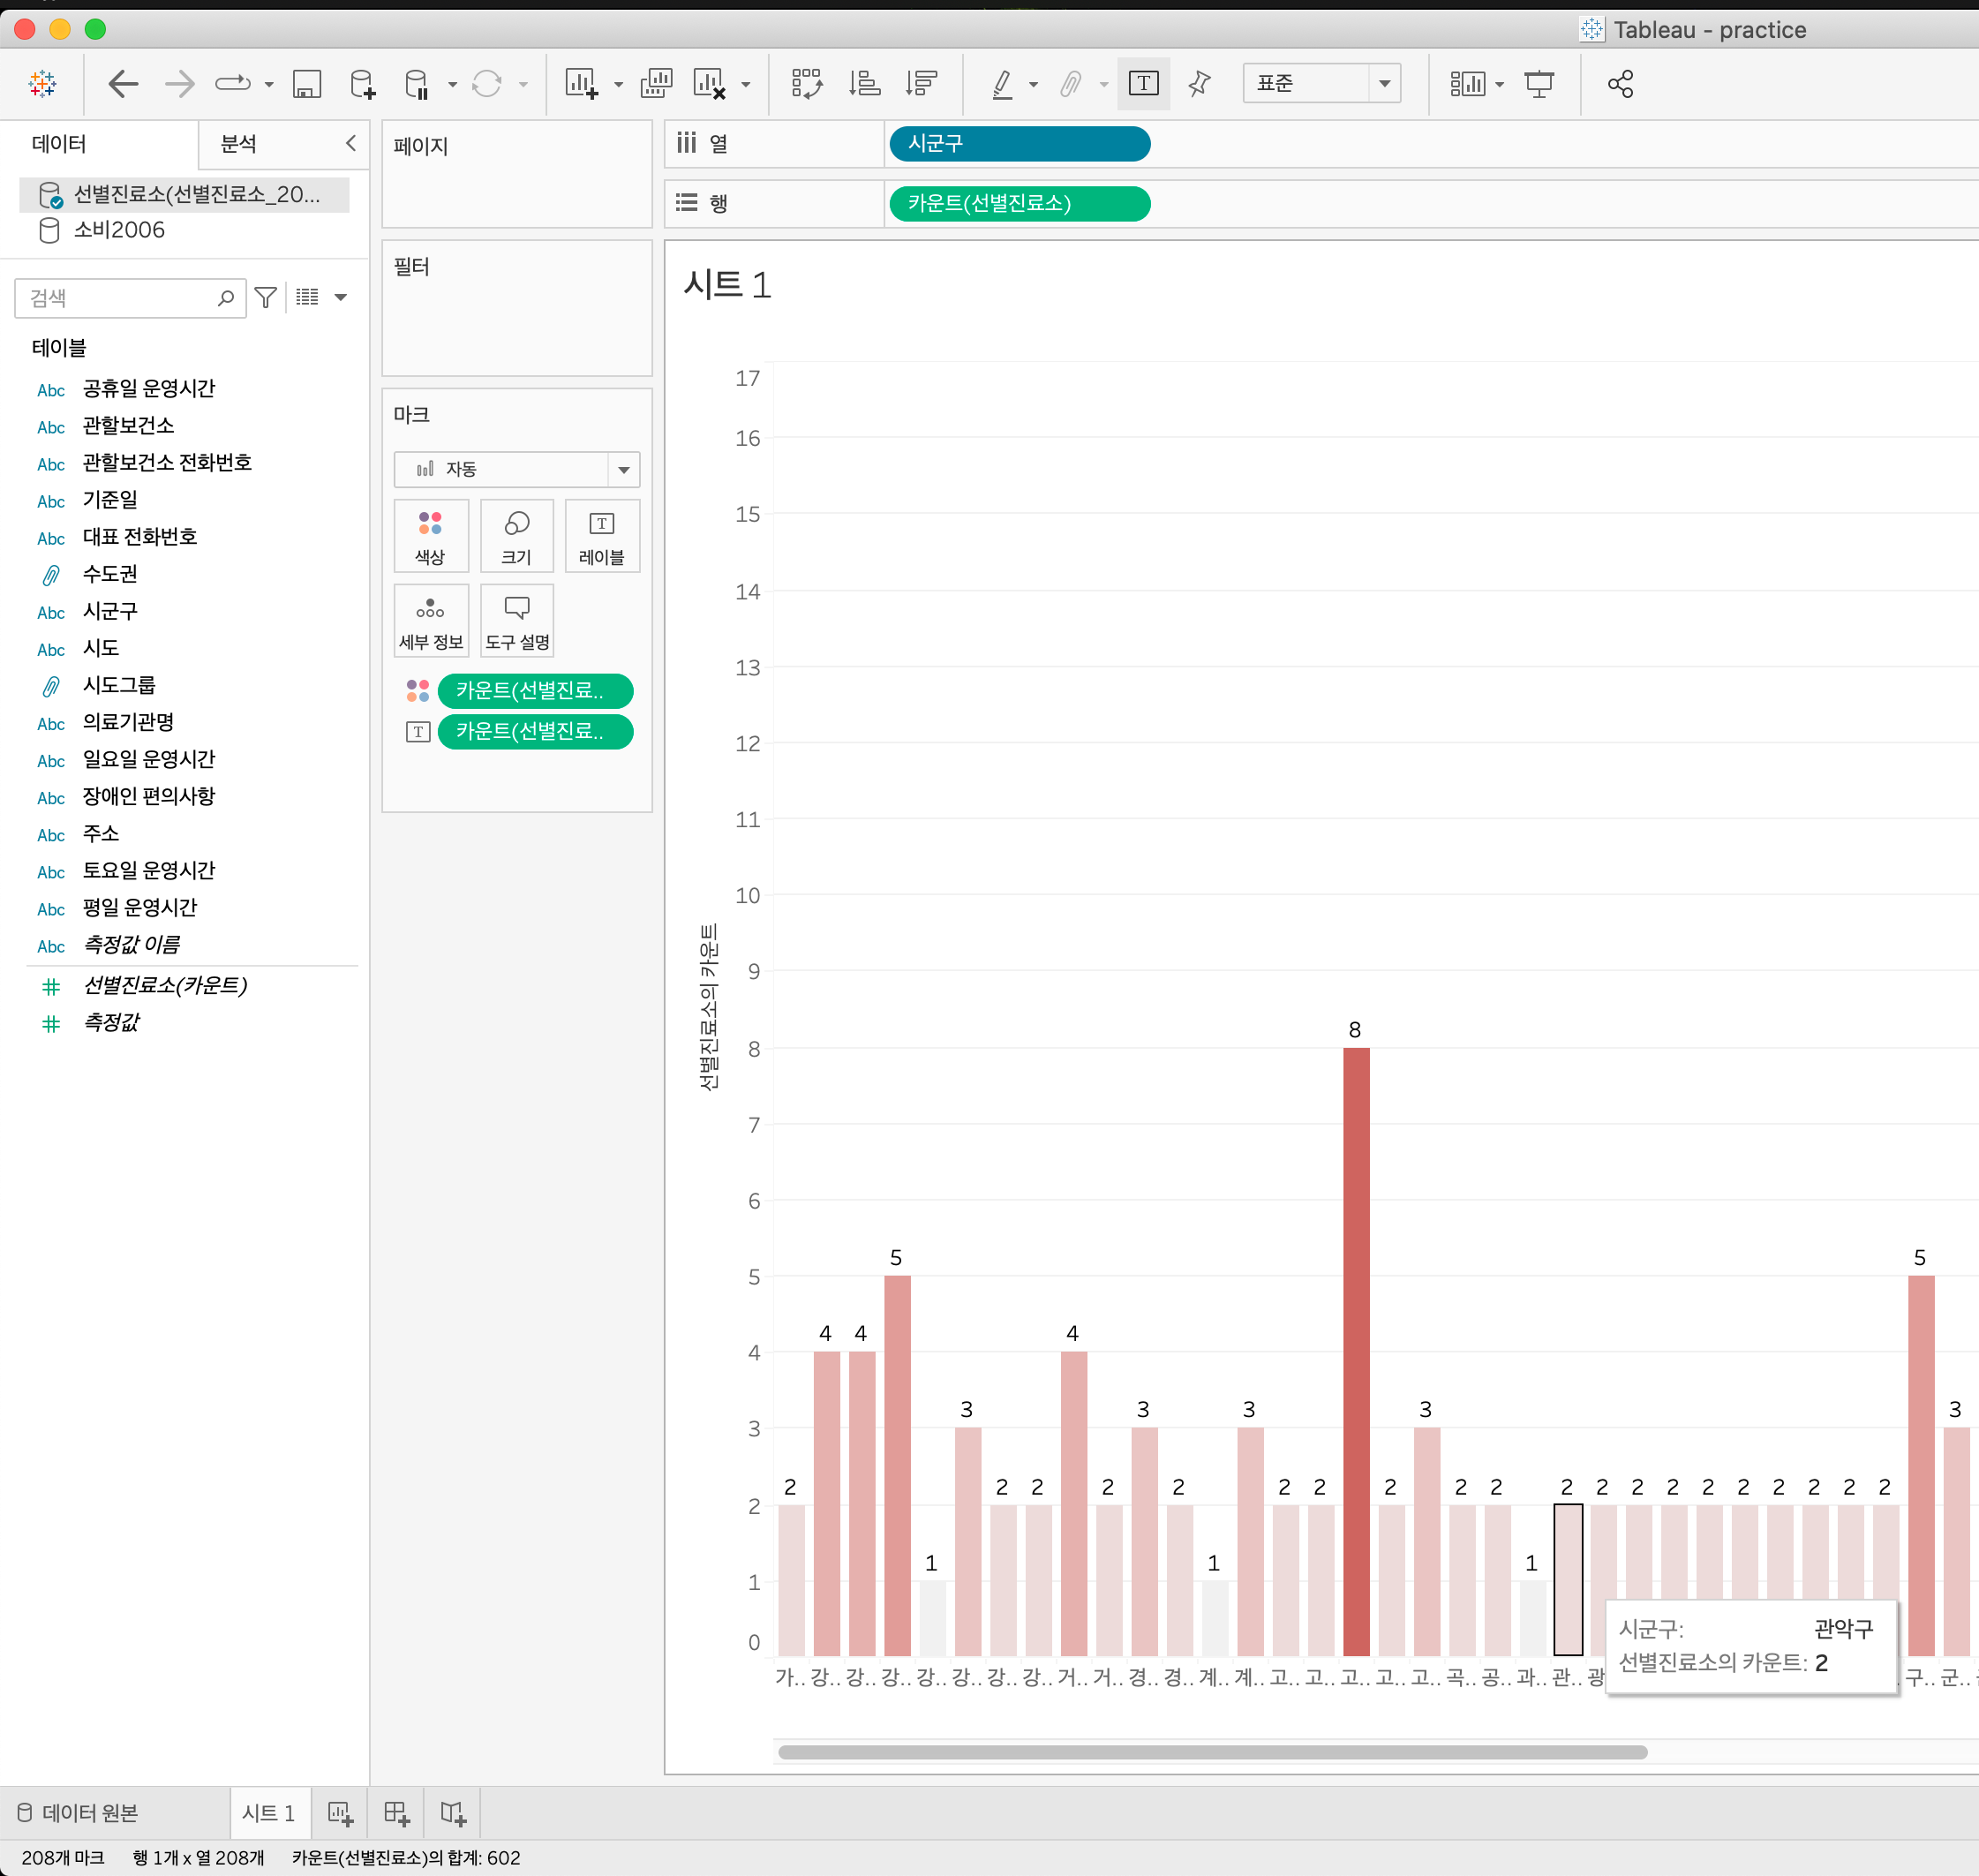Click the swap rows and columns icon

pyautogui.click(x=806, y=84)
